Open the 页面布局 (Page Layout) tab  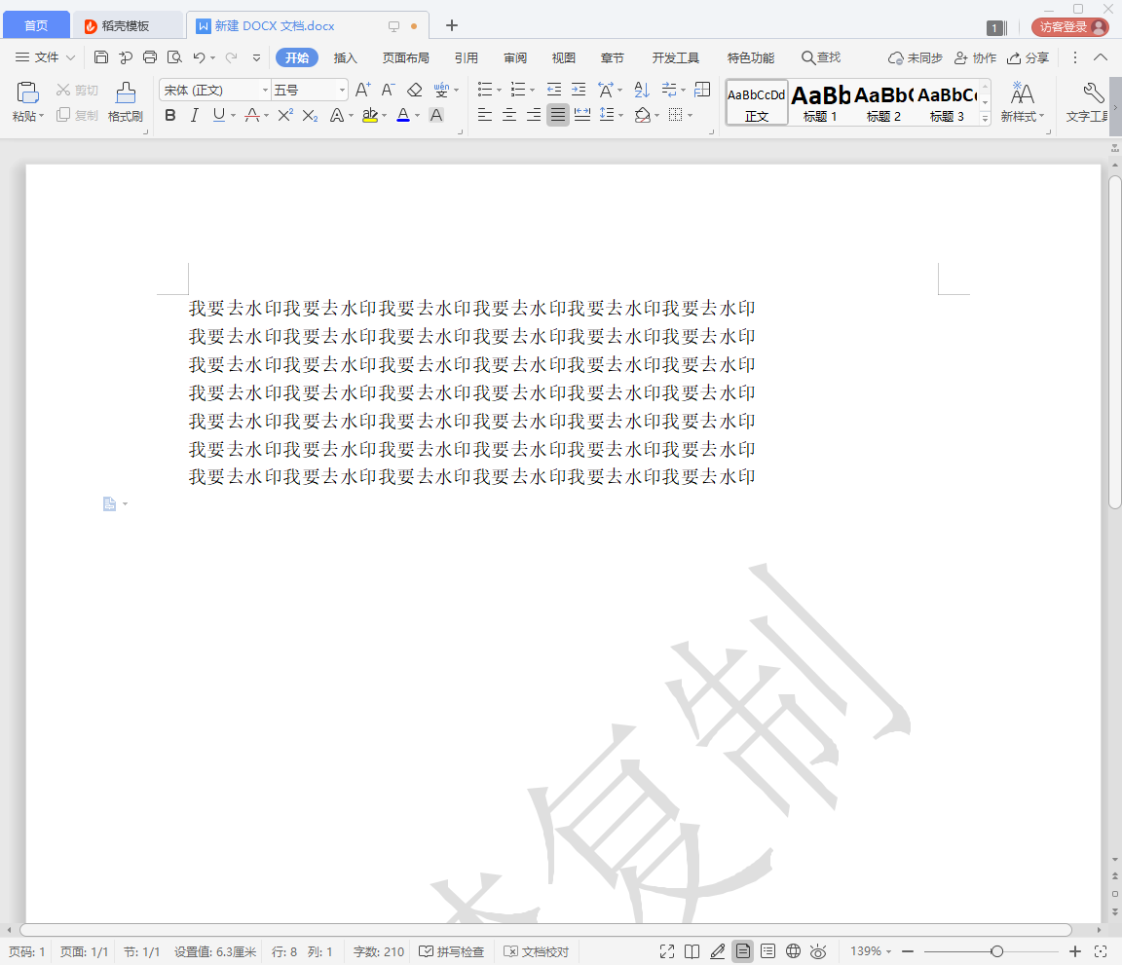405,57
